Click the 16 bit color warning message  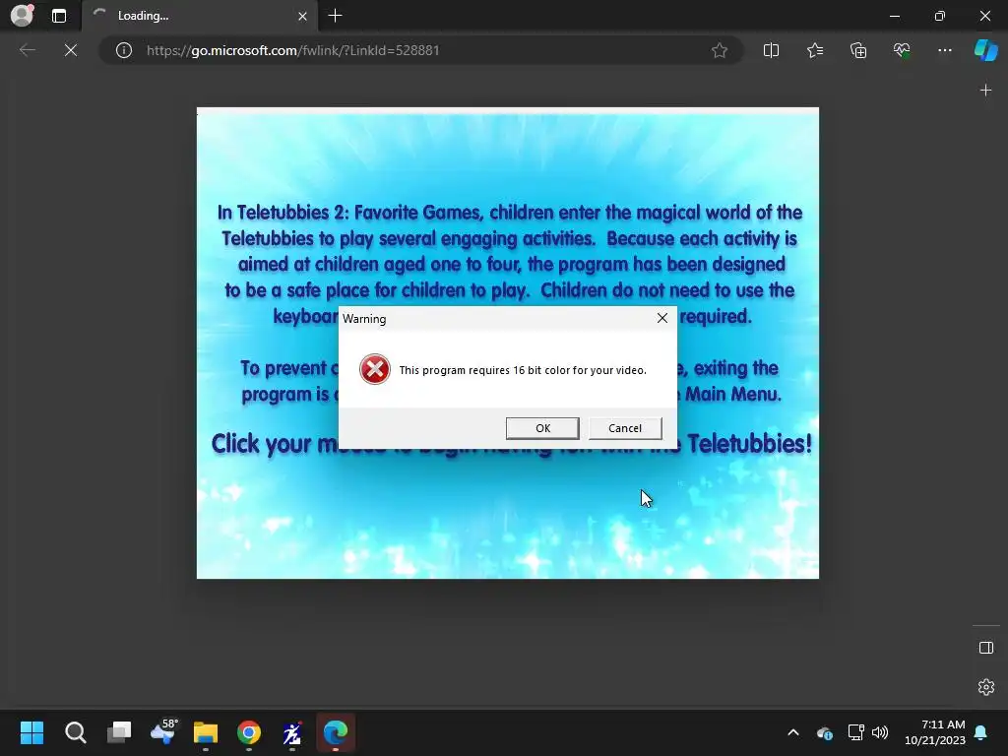523,370
